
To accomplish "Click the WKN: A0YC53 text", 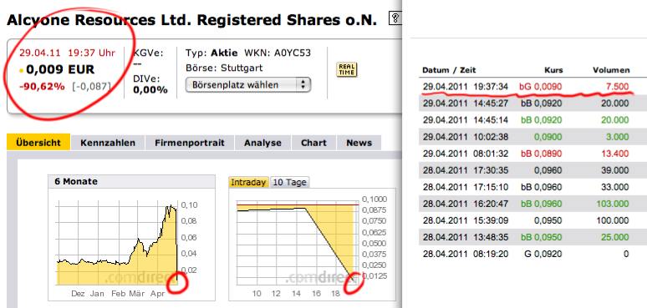I will click(x=278, y=53).
